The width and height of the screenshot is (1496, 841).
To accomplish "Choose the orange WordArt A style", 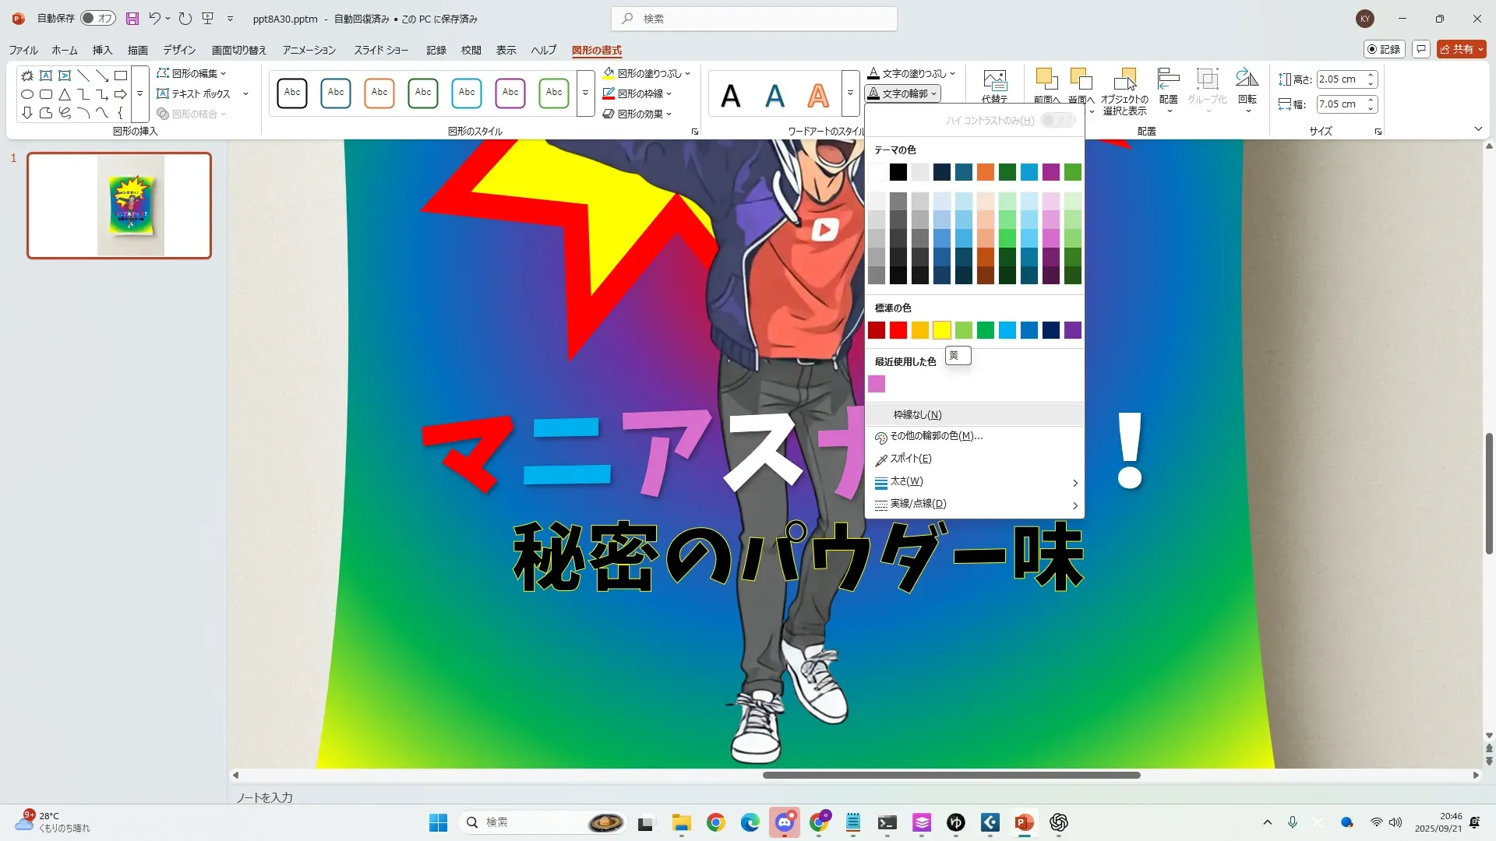I will (817, 95).
